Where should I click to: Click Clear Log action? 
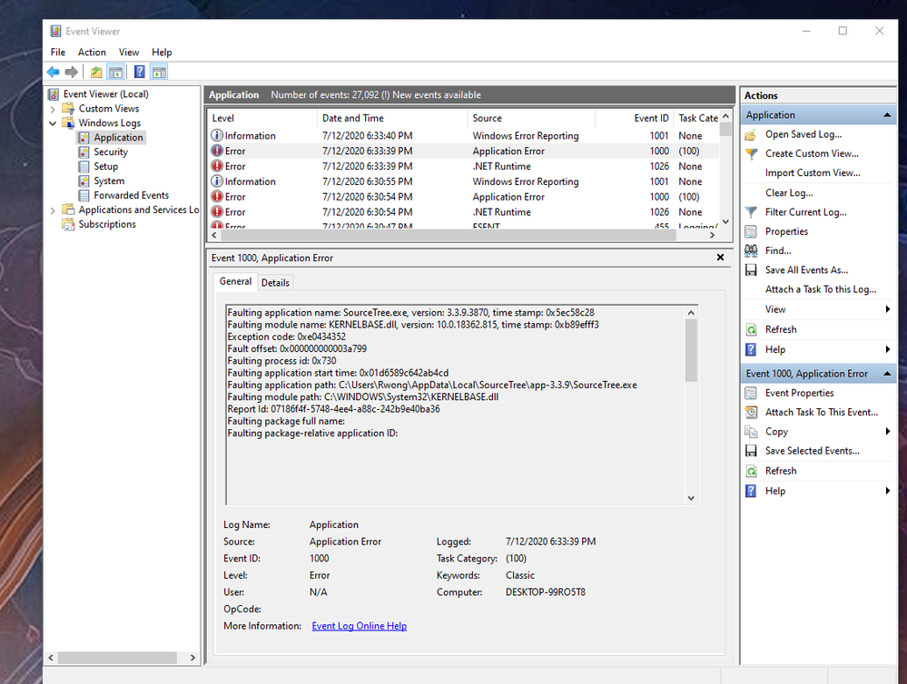click(x=788, y=193)
